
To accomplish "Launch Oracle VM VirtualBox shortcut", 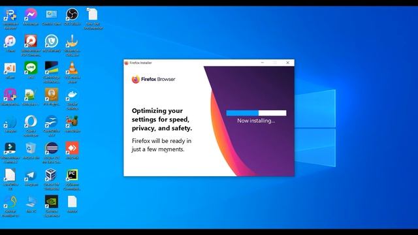I will (x=52, y=180).
